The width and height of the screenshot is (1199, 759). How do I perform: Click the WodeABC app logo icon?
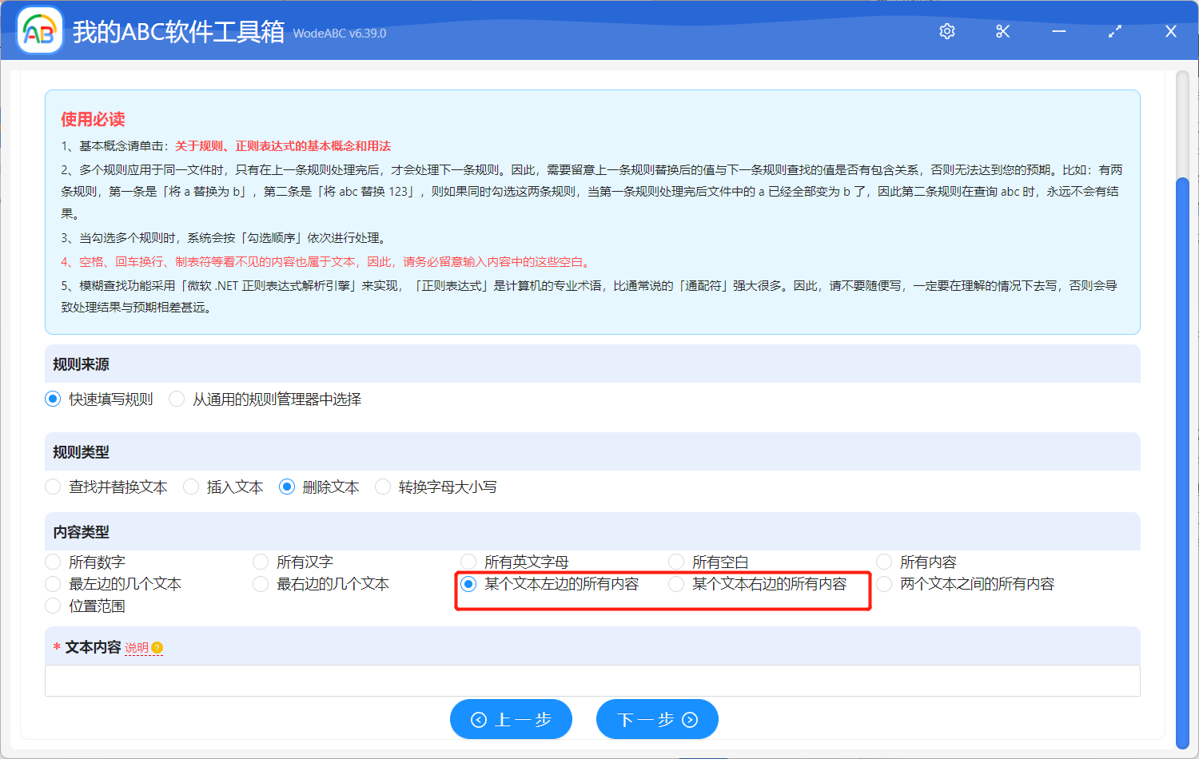[x=40, y=31]
